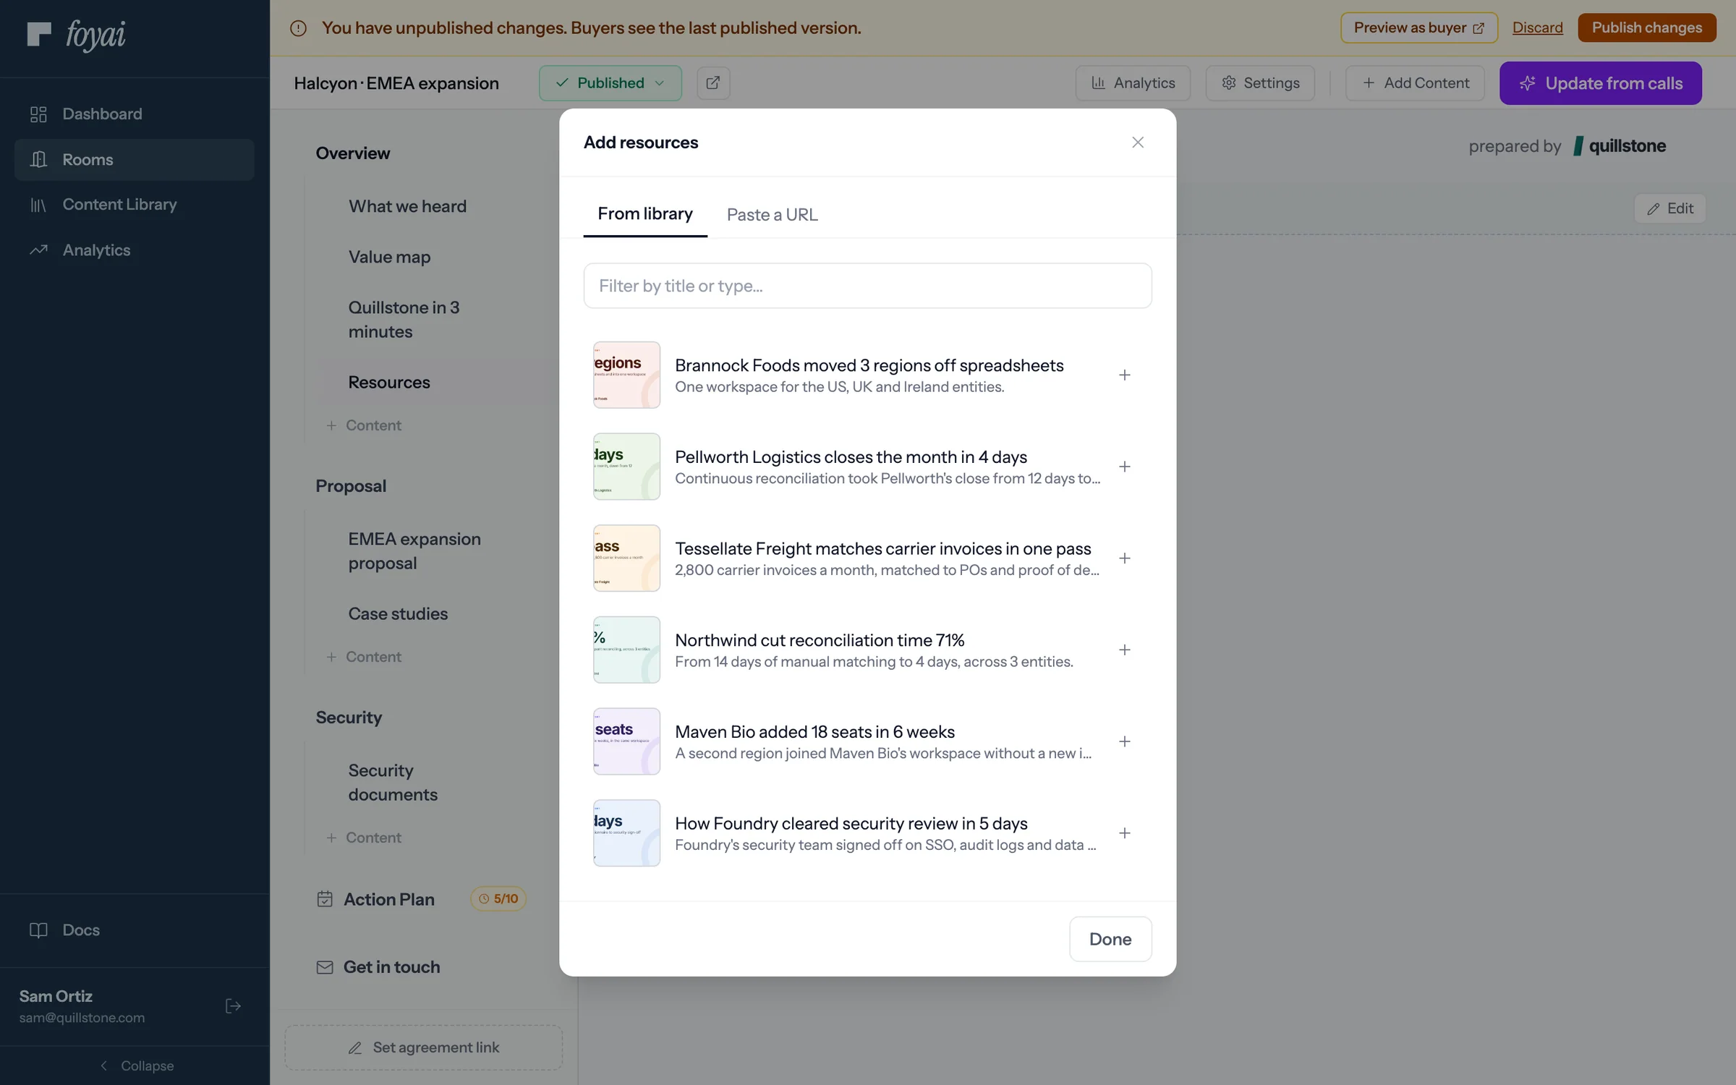
Task: Click Preview as buyer
Action: (1418, 27)
